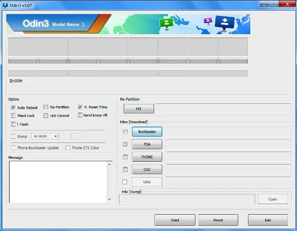Click the Odin3 title bar app icon
The width and height of the screenshot is (297, 231).
5,5
